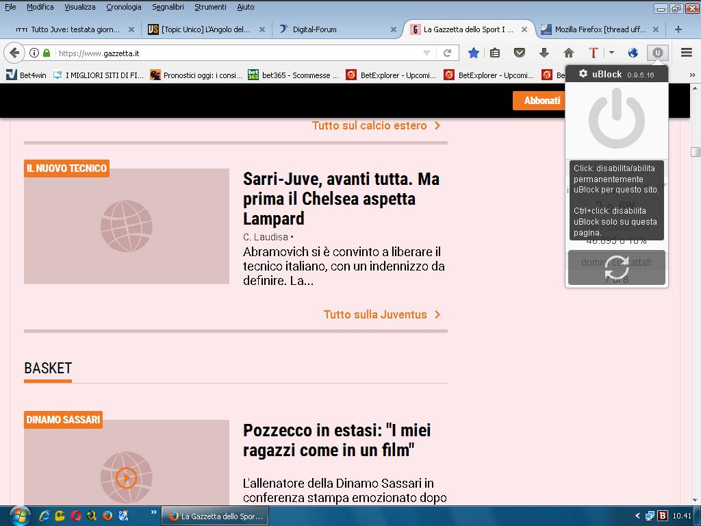Open the Aiuto menu
Screen dimensions: 701x526
pyautogui.click(x=246, y=7)
